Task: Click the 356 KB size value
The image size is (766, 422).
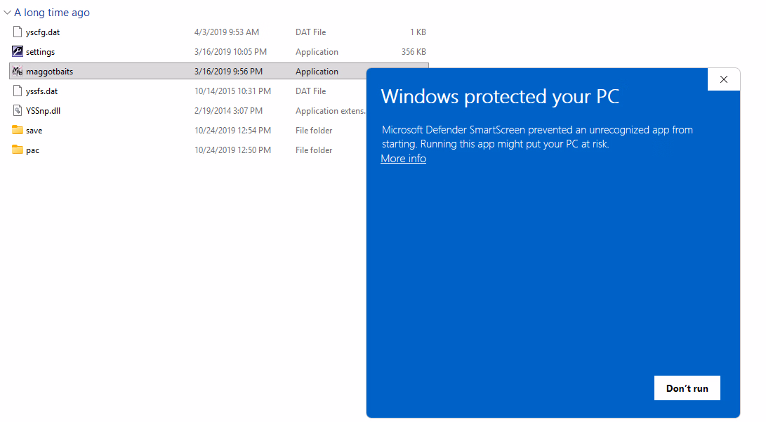Action: [414, 52]
